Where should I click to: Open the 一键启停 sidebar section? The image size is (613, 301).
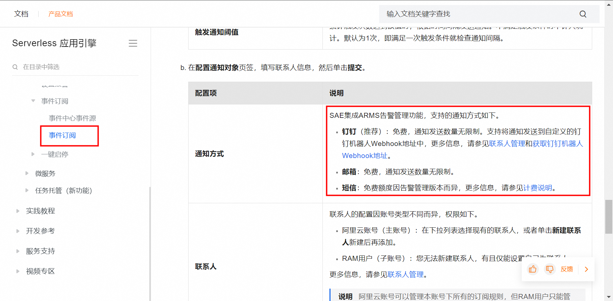tap(55, 154)
